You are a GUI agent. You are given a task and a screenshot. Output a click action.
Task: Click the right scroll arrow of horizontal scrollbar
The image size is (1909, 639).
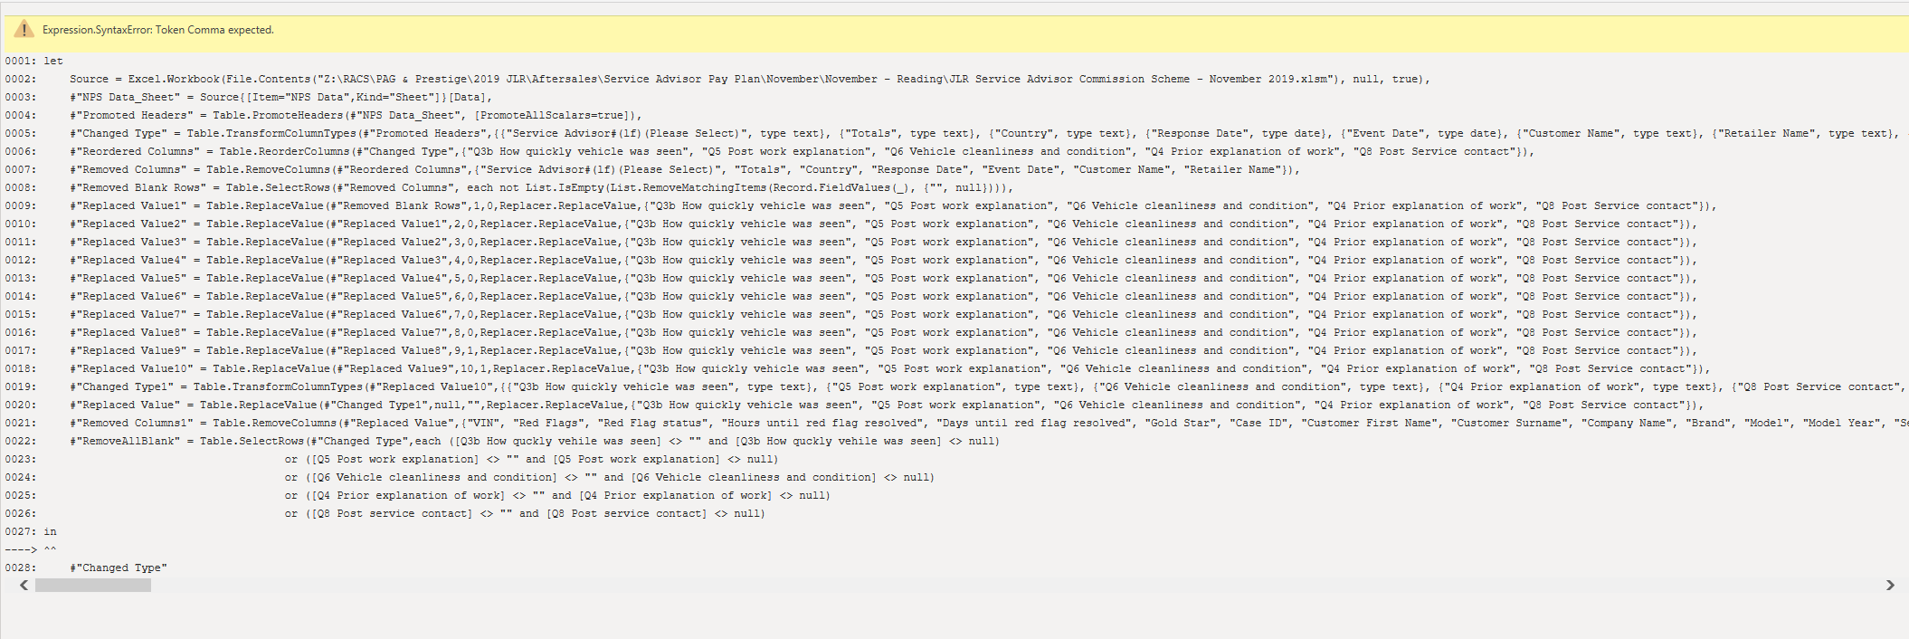[1890, 586]
